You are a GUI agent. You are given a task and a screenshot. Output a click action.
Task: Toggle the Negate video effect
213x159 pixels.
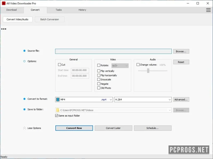[99, 84]
